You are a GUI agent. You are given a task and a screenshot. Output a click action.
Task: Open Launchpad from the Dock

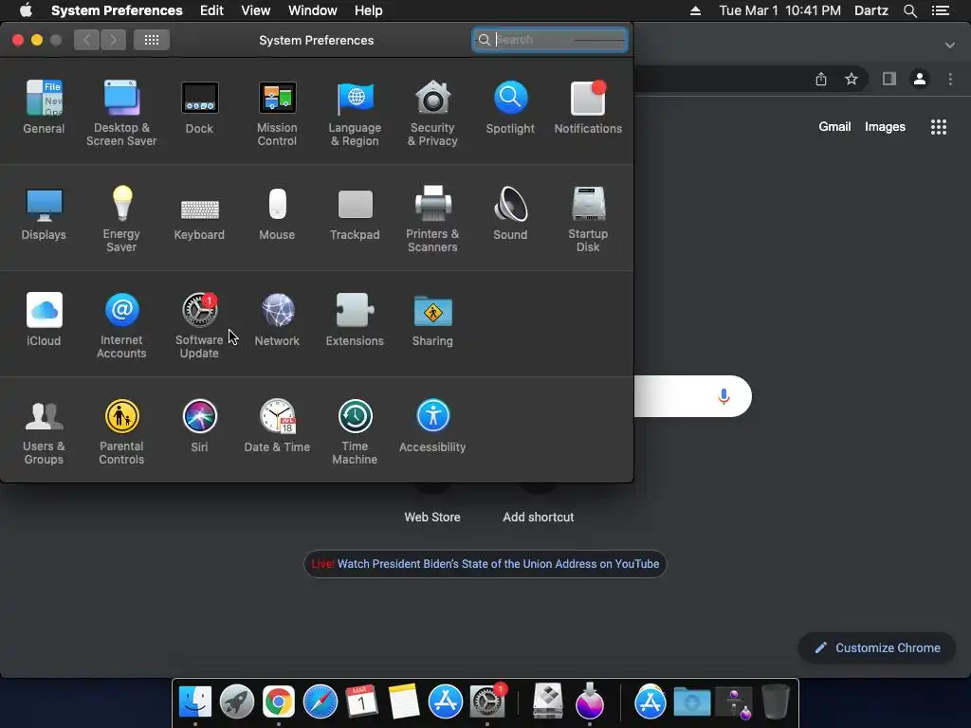tap(236, 702)
